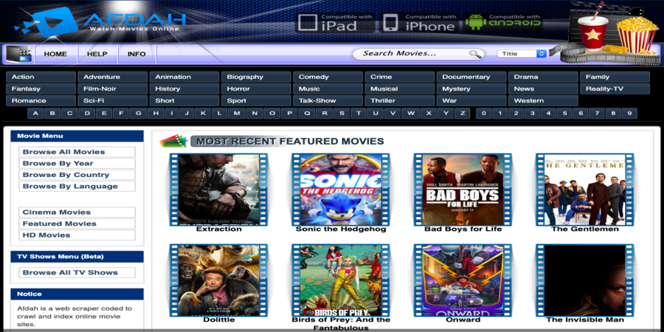Filter movies starting with digit 9

click(629, 114)
